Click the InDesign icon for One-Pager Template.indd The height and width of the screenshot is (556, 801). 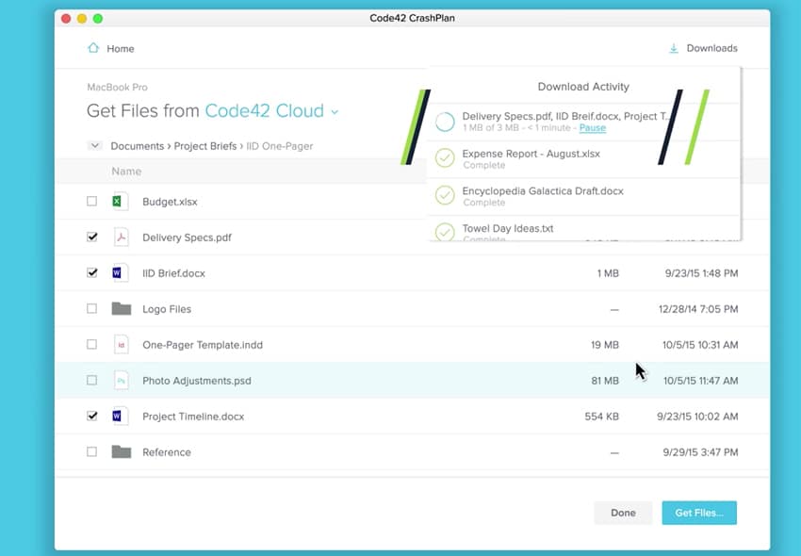point(121,344)
